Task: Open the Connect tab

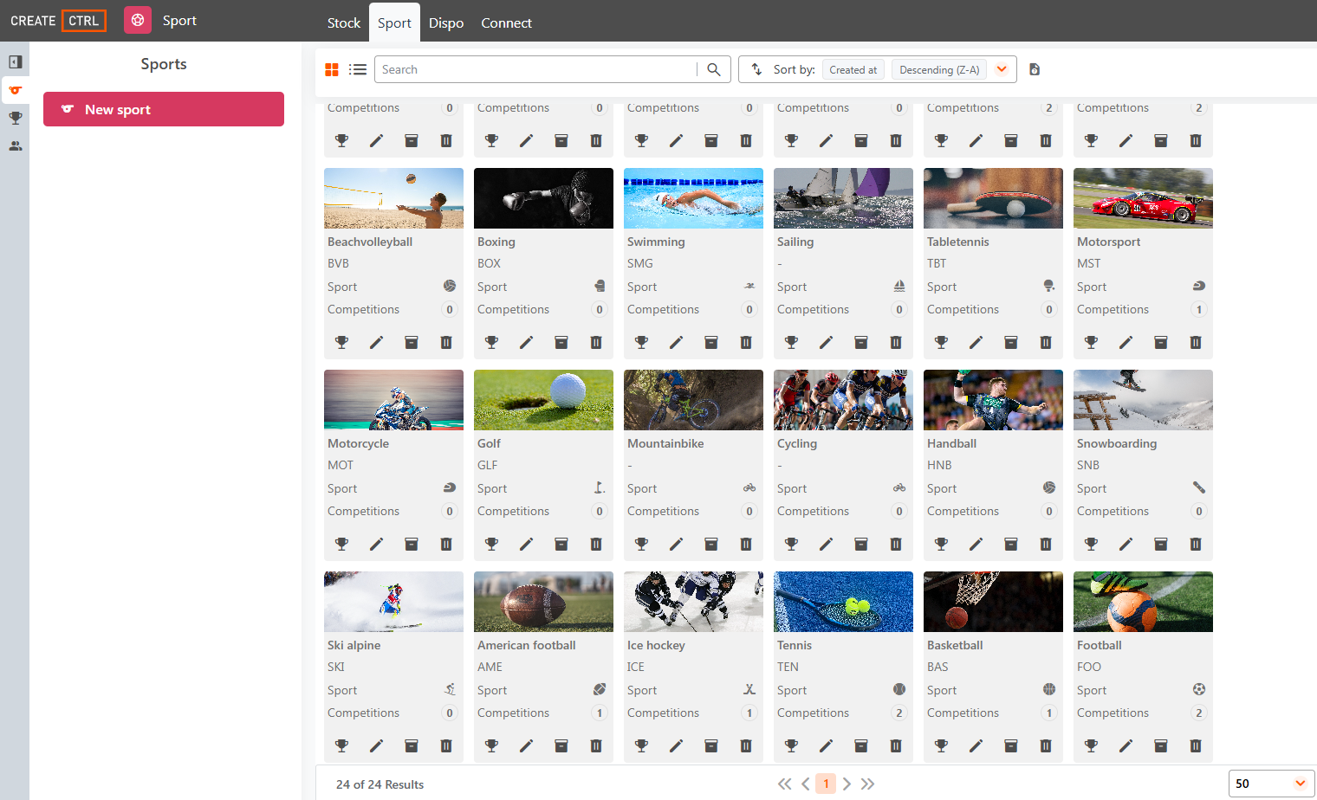Action: (x=506, y=23)
